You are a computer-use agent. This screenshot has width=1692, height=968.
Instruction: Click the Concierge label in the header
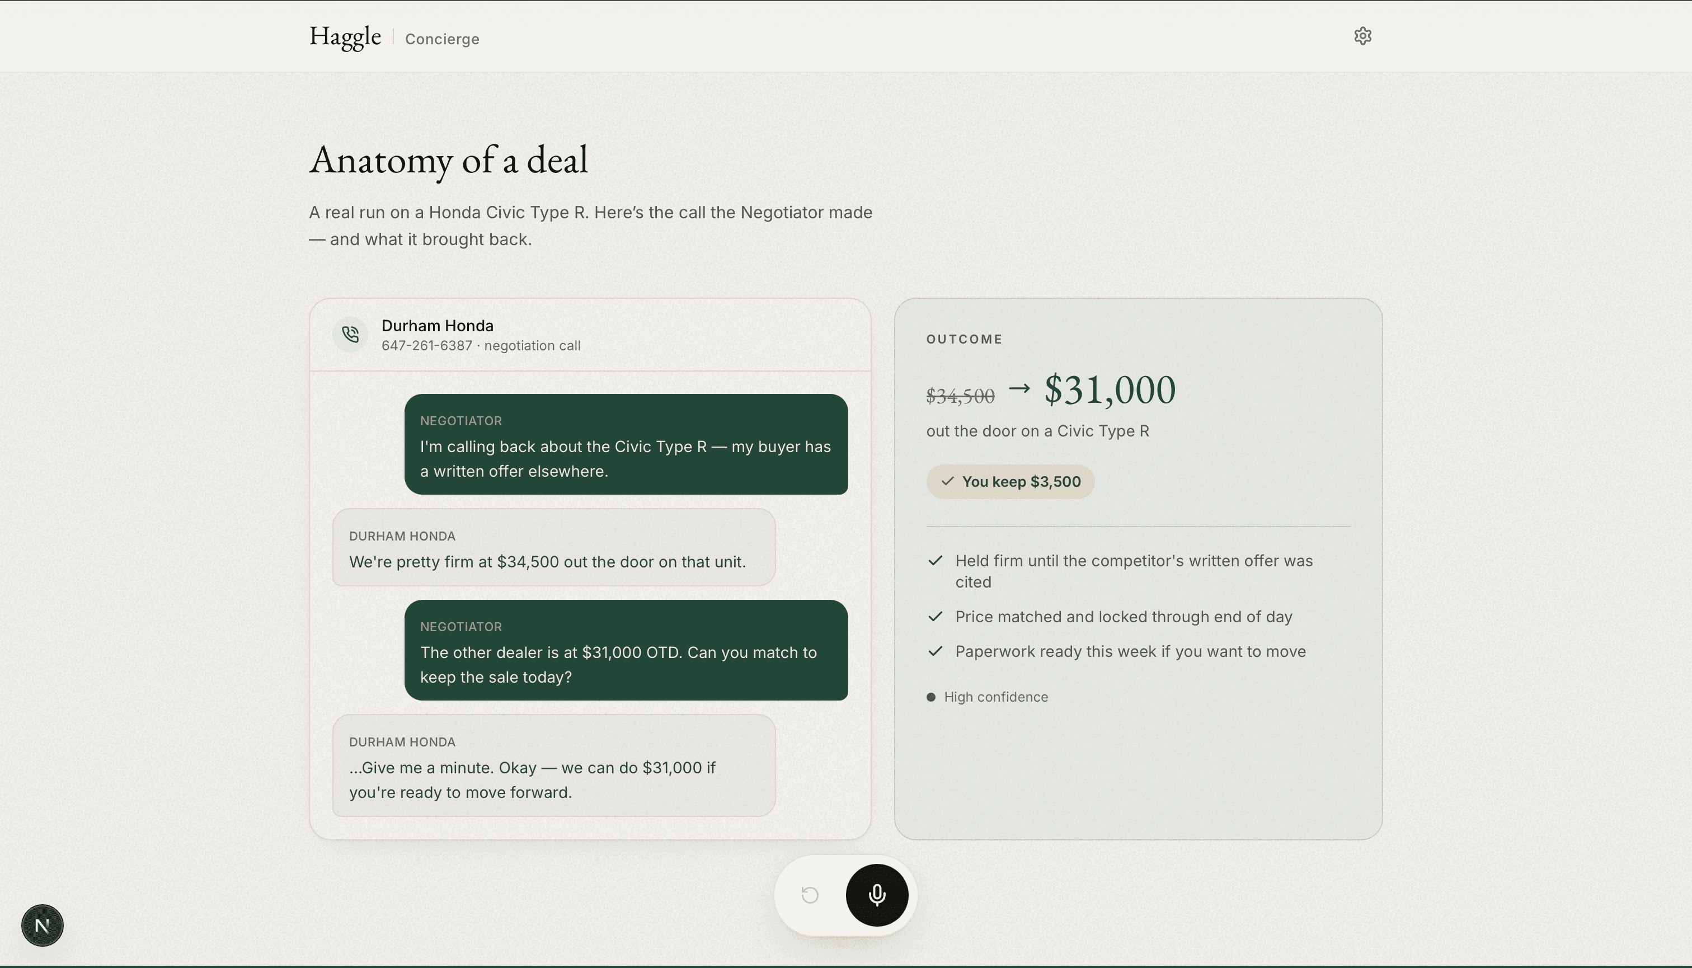pyautogui.click(x=442, y=39)
